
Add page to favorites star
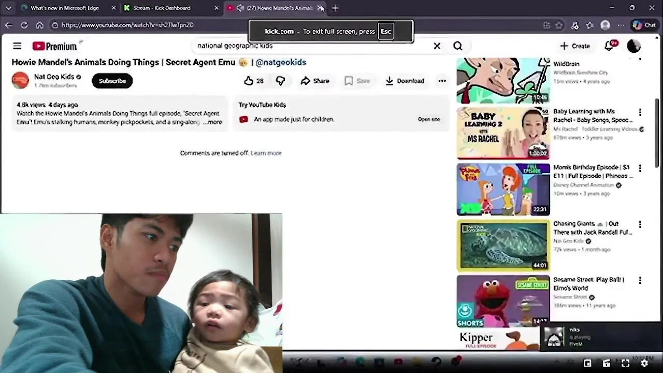pyautogui.click(x=559, y=25)
